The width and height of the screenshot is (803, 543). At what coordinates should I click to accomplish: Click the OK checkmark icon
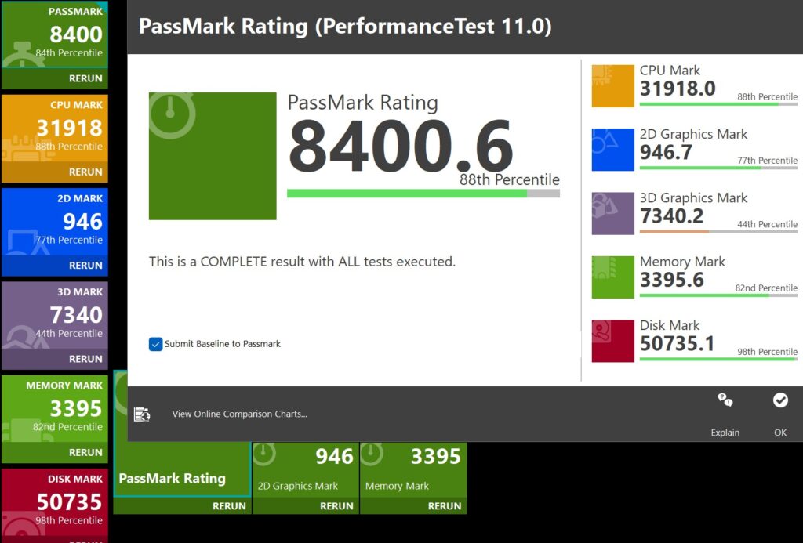pyautogui.click(x=780, y=401)
